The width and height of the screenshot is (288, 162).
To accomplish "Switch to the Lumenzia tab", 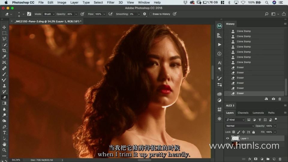I will click(x=258, y=113).
